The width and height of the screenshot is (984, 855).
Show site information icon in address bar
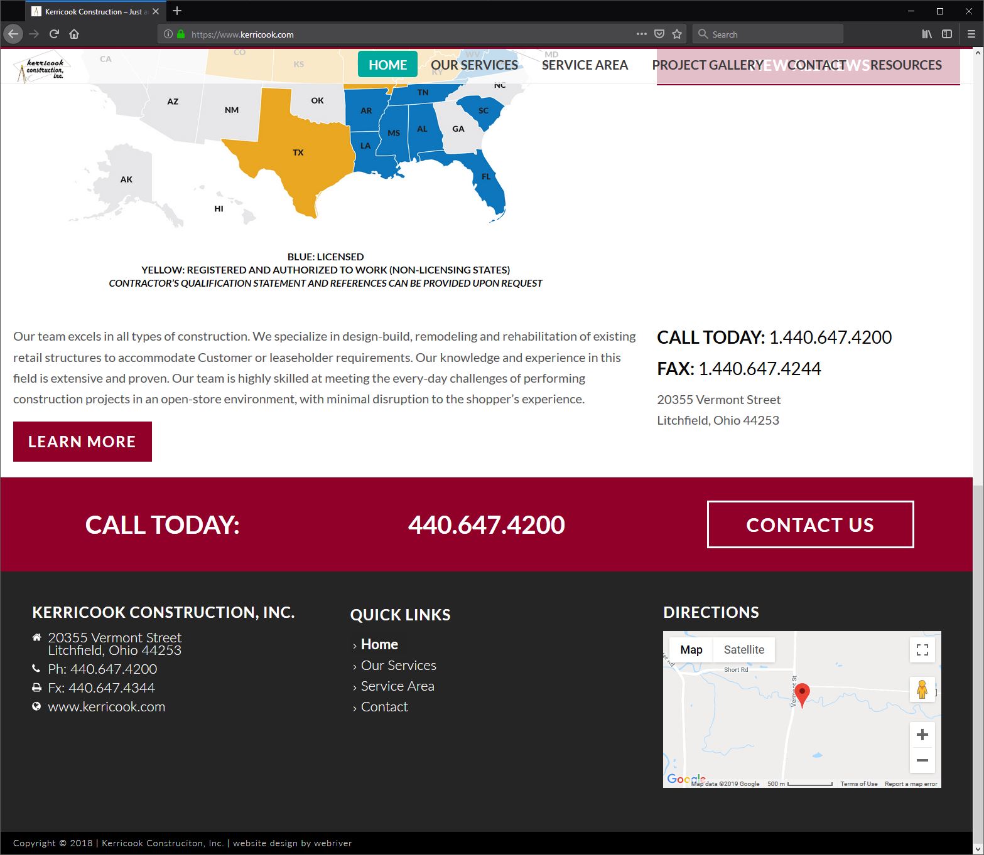click(x=168, y=35)
